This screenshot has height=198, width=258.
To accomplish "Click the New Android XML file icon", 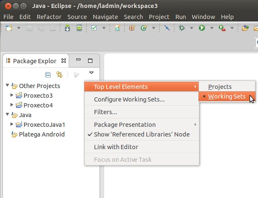I will [x=118, y=28].
